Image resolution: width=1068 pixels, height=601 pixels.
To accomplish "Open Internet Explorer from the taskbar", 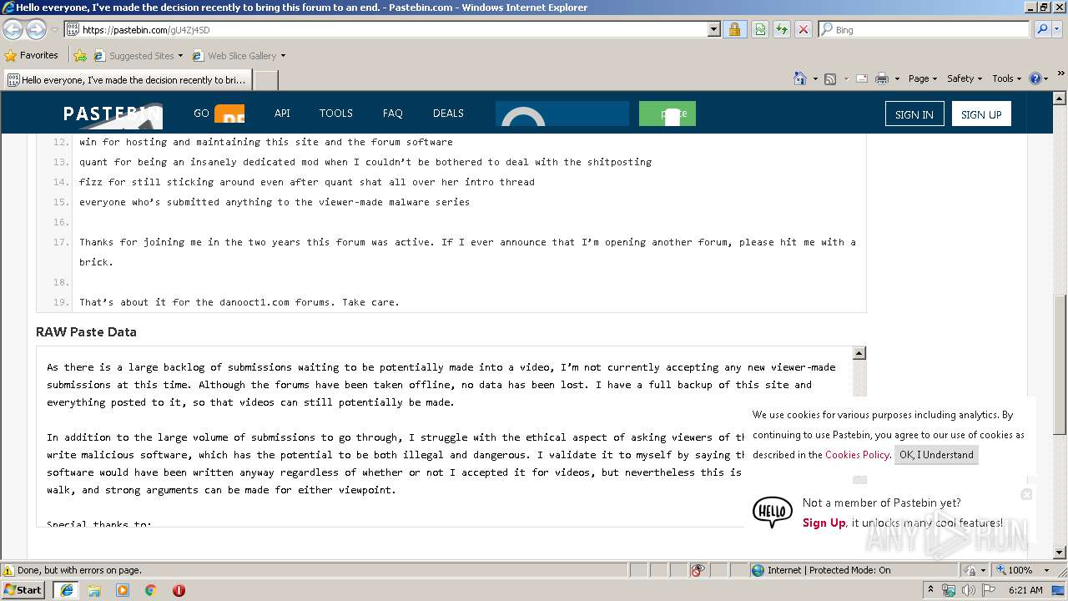I will click(66, 590).
